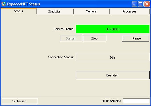This screenshot has width=151, height=106.
Task: Click the ExpeccoNET app icon in title bar
Action: pos(4,4)
